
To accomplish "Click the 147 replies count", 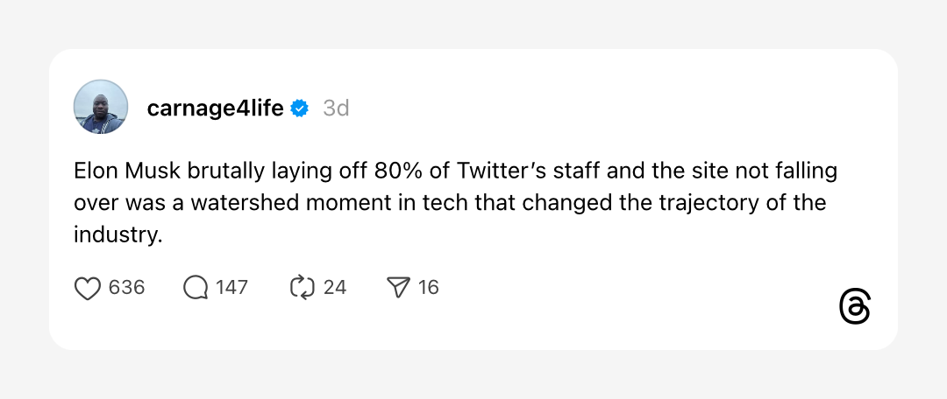I will point(231,288).
